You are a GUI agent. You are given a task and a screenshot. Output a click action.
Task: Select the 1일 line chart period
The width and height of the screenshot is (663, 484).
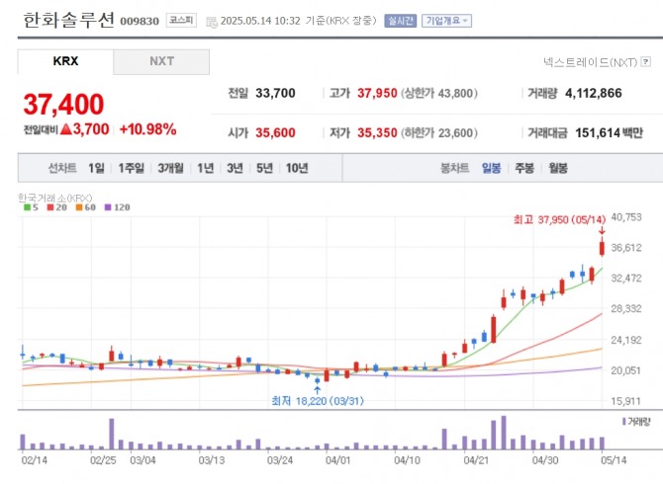(96, 168)
